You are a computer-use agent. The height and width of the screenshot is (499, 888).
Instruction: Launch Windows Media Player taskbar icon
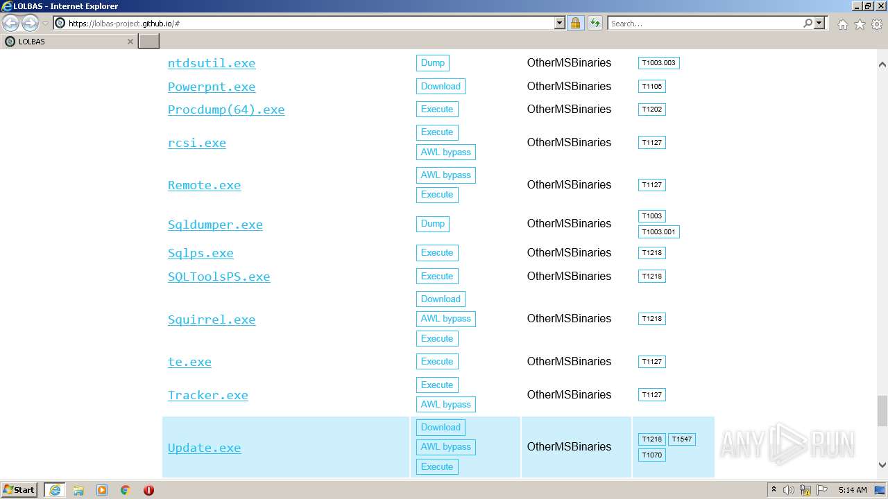[x=102, y=490]
